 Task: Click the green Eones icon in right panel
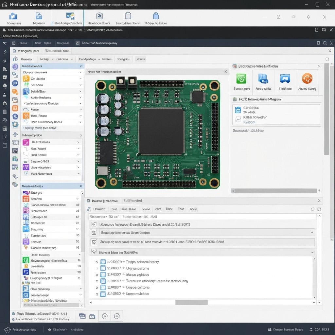[241, 79]
